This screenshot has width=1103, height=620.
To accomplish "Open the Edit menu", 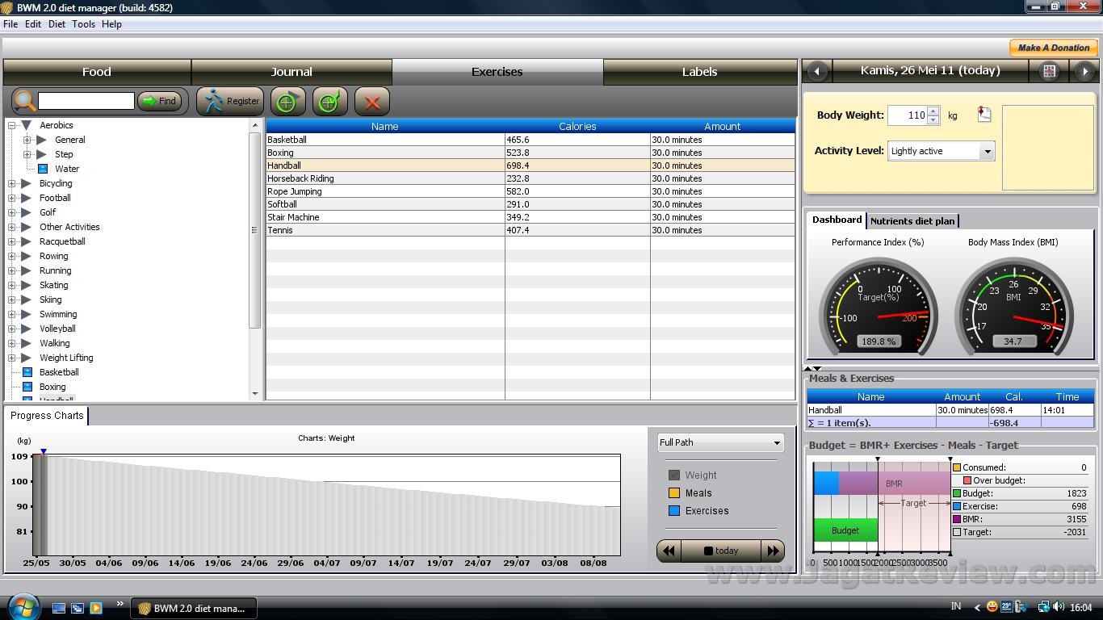I will [x=33, y=24].
